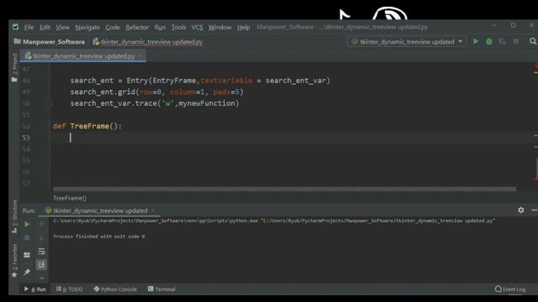Close the editor tab tkinter_dynamic_treeview updated.py
The image size is (538, 302).
click(140, 56)
